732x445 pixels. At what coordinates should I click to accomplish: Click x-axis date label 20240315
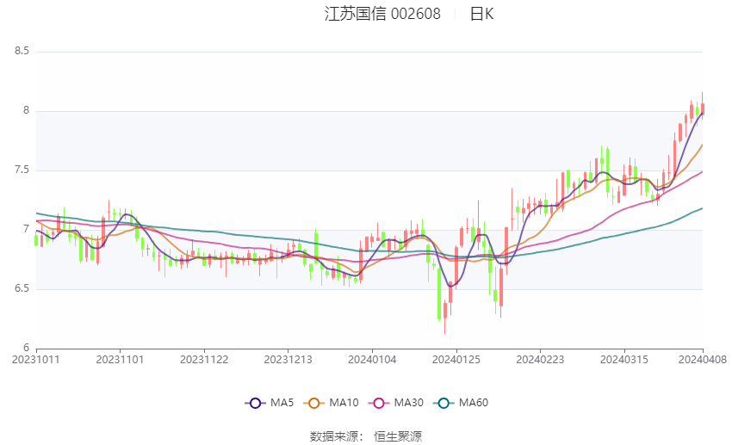point(624,360)
